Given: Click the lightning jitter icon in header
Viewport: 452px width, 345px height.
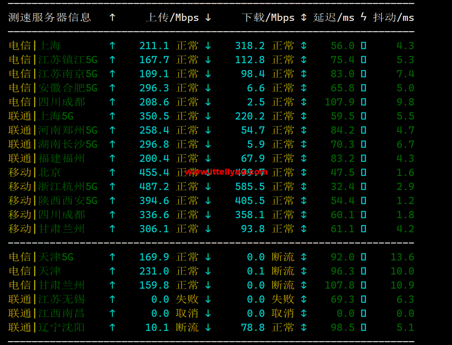Looking at the screenshot, I should tap(364, 17).
